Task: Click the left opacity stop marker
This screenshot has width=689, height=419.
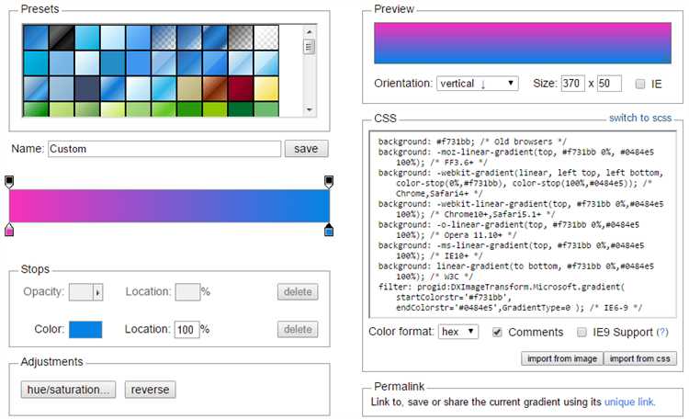Action: [10, 181]
